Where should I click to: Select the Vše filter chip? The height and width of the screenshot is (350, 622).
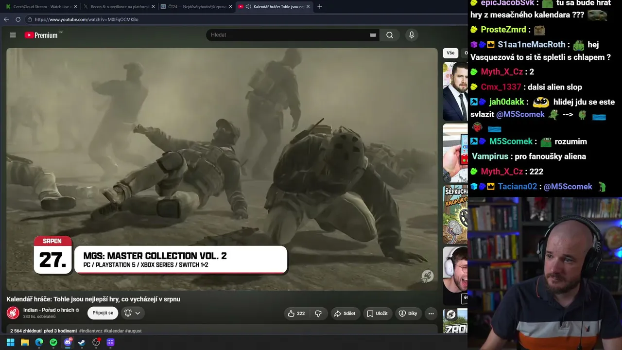click(x=450, y=53)
